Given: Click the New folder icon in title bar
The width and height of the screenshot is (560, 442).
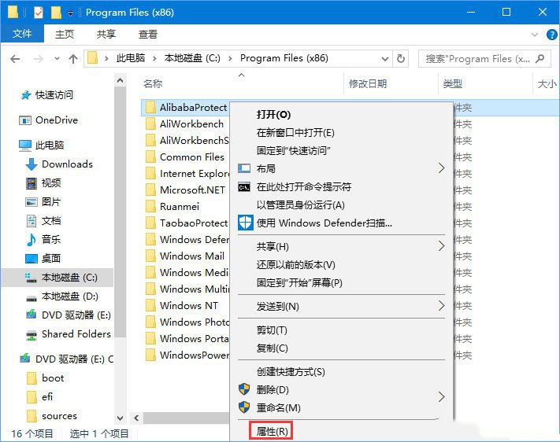Looking at the screenshot, I should point(56,13).
